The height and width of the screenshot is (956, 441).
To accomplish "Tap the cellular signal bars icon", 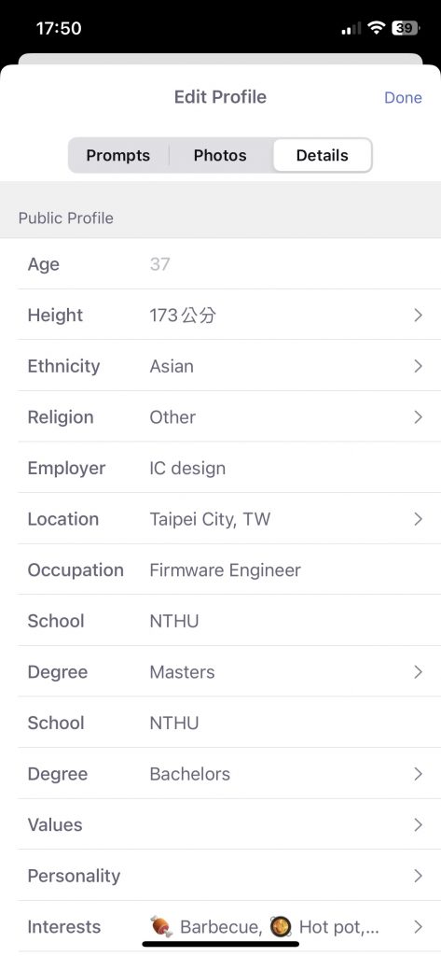I will click(x=351, y=29).
